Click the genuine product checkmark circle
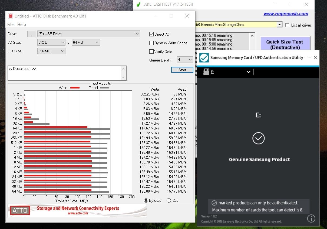The image size is (327, 229). coord(259,138)
